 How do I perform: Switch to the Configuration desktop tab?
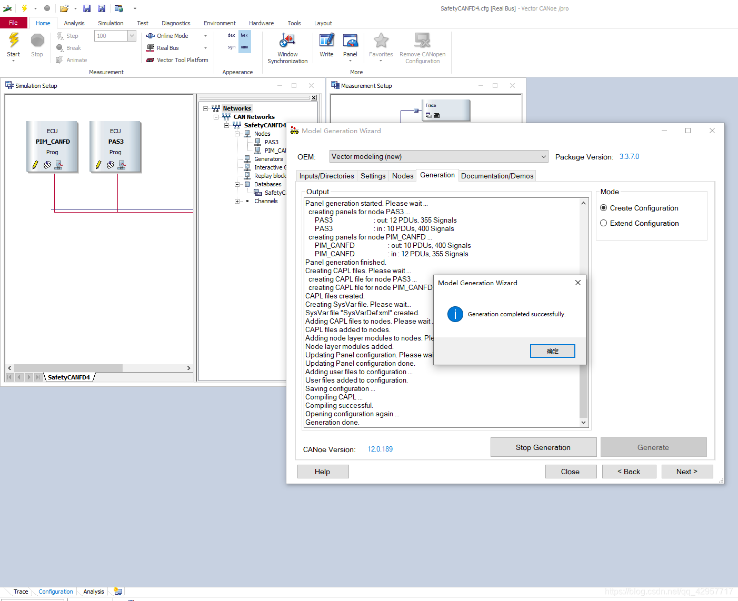click(x=56, y=592)
